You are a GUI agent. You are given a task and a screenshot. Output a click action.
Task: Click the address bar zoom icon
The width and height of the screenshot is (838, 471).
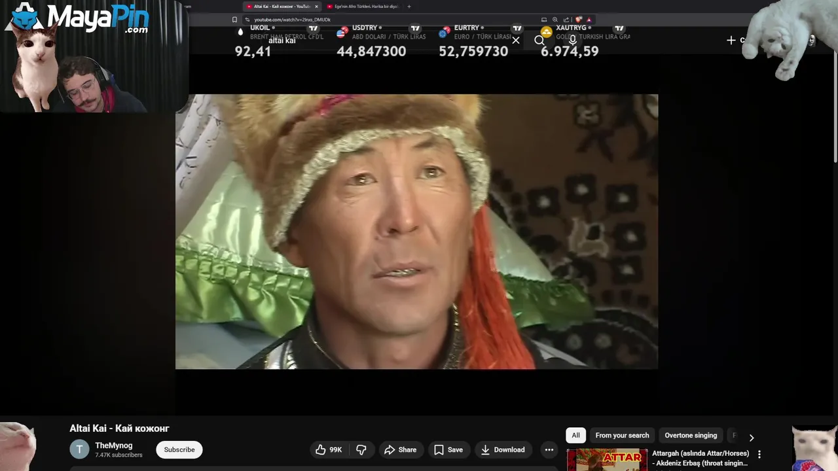pos(555,20)
